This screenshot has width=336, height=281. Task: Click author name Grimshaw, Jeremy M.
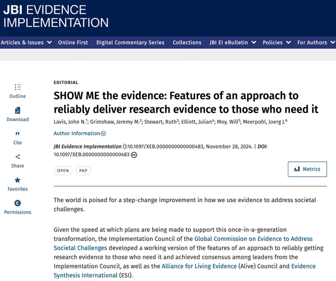coord(115,122)
